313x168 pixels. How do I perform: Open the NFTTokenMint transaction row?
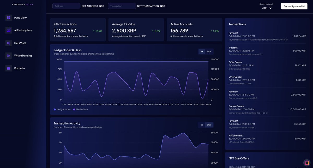pyautogui.click(x=267, y=139)
